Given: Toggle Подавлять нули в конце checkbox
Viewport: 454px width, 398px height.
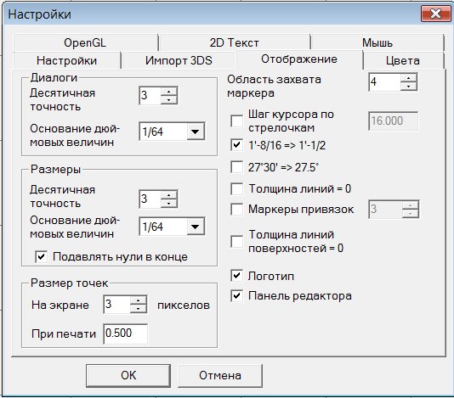Looking at the screenshot, I should point(41,256).
